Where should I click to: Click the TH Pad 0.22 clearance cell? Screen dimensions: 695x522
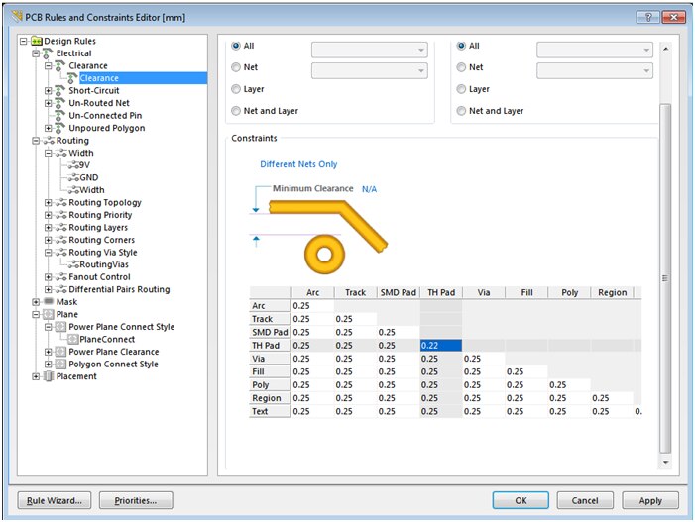(441, 346)
